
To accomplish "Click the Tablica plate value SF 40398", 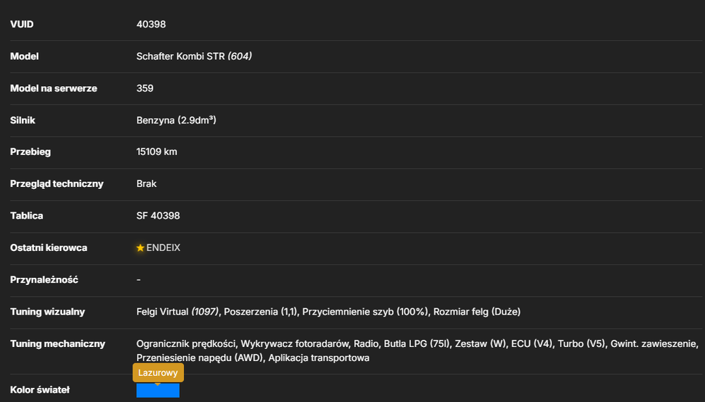I will (x=158, y=216).
